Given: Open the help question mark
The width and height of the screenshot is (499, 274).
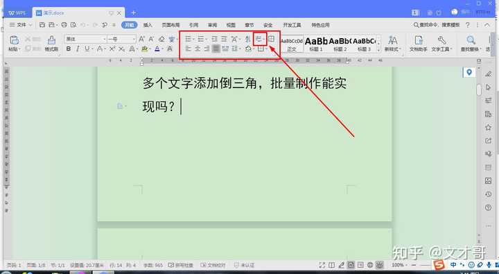Looking at the screenshot, I should [468, 25].
